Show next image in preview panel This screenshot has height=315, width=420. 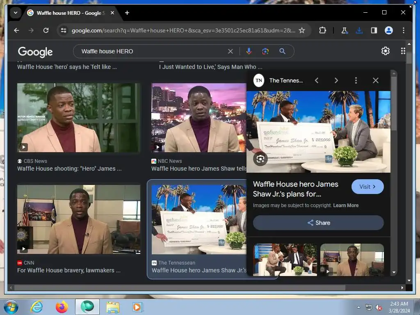(x=336, y=80)
